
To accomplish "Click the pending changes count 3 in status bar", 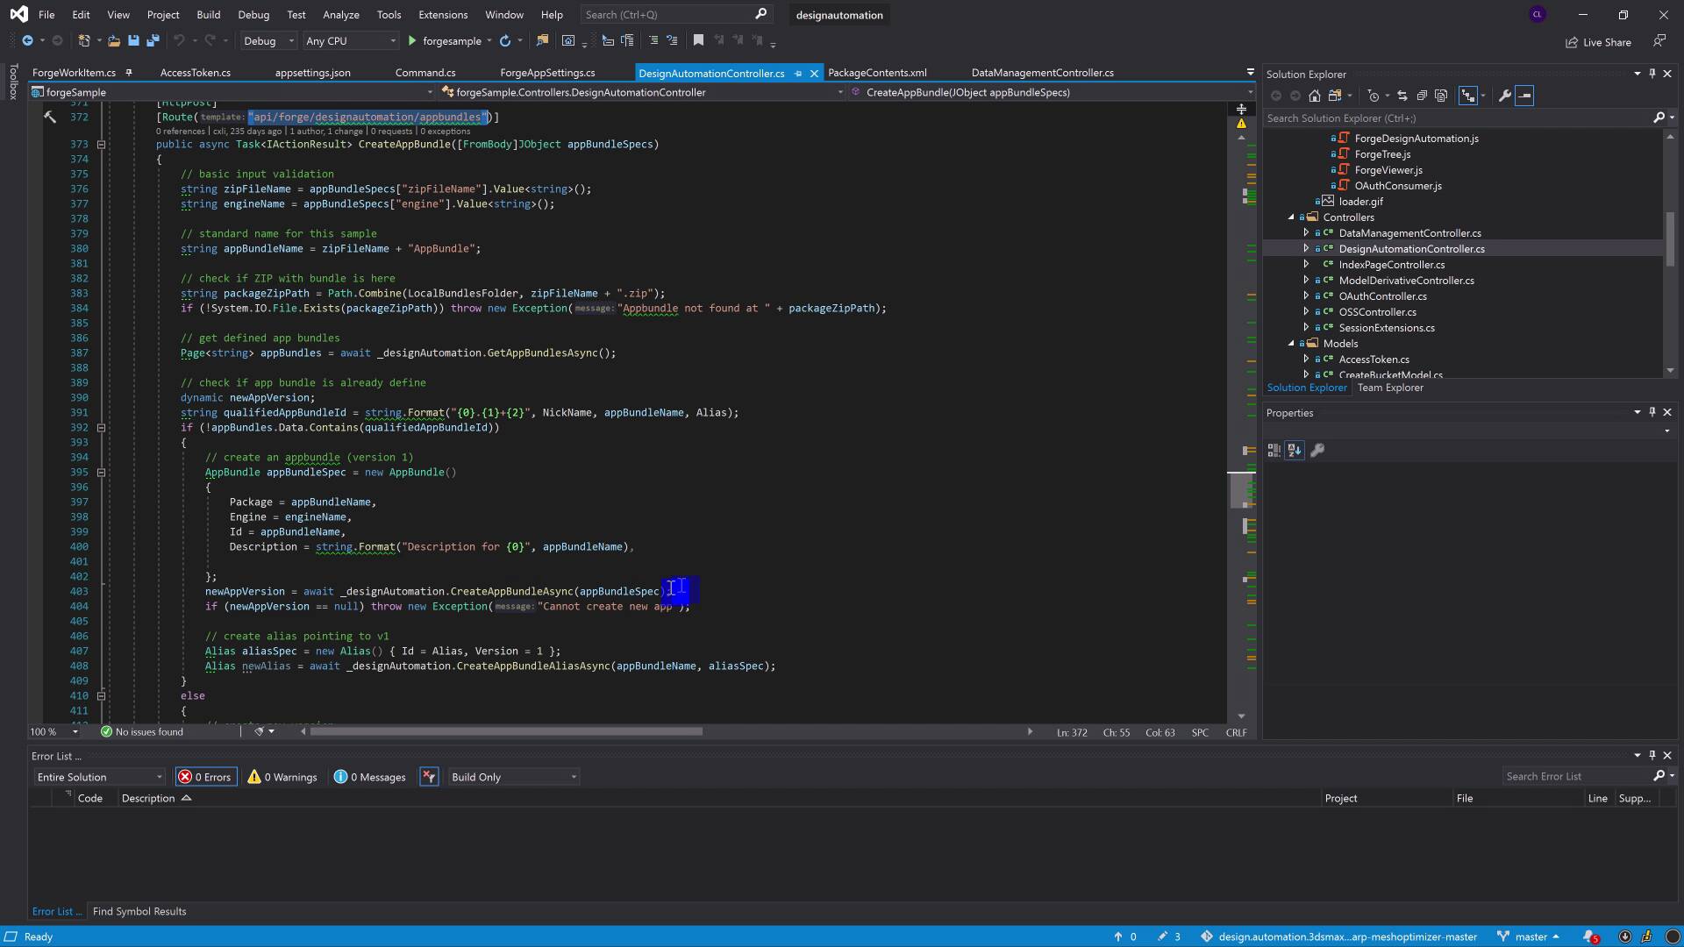I will (1169, 936).
